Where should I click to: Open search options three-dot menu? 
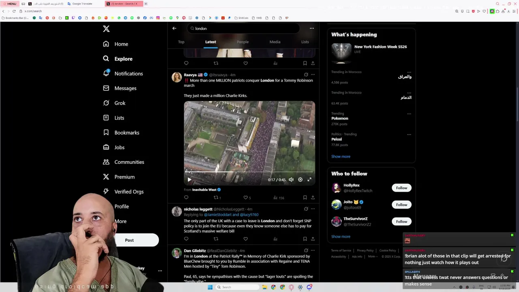312,28
